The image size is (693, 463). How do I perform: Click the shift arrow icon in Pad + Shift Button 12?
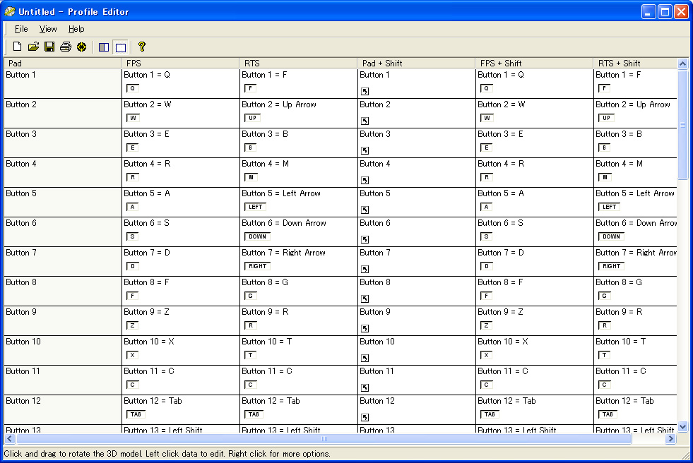[365, 417]
